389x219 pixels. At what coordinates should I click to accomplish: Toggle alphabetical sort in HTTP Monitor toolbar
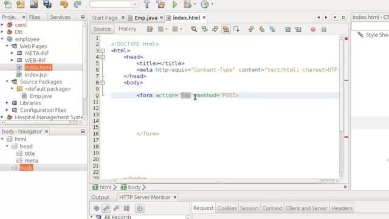pos(126,208)
